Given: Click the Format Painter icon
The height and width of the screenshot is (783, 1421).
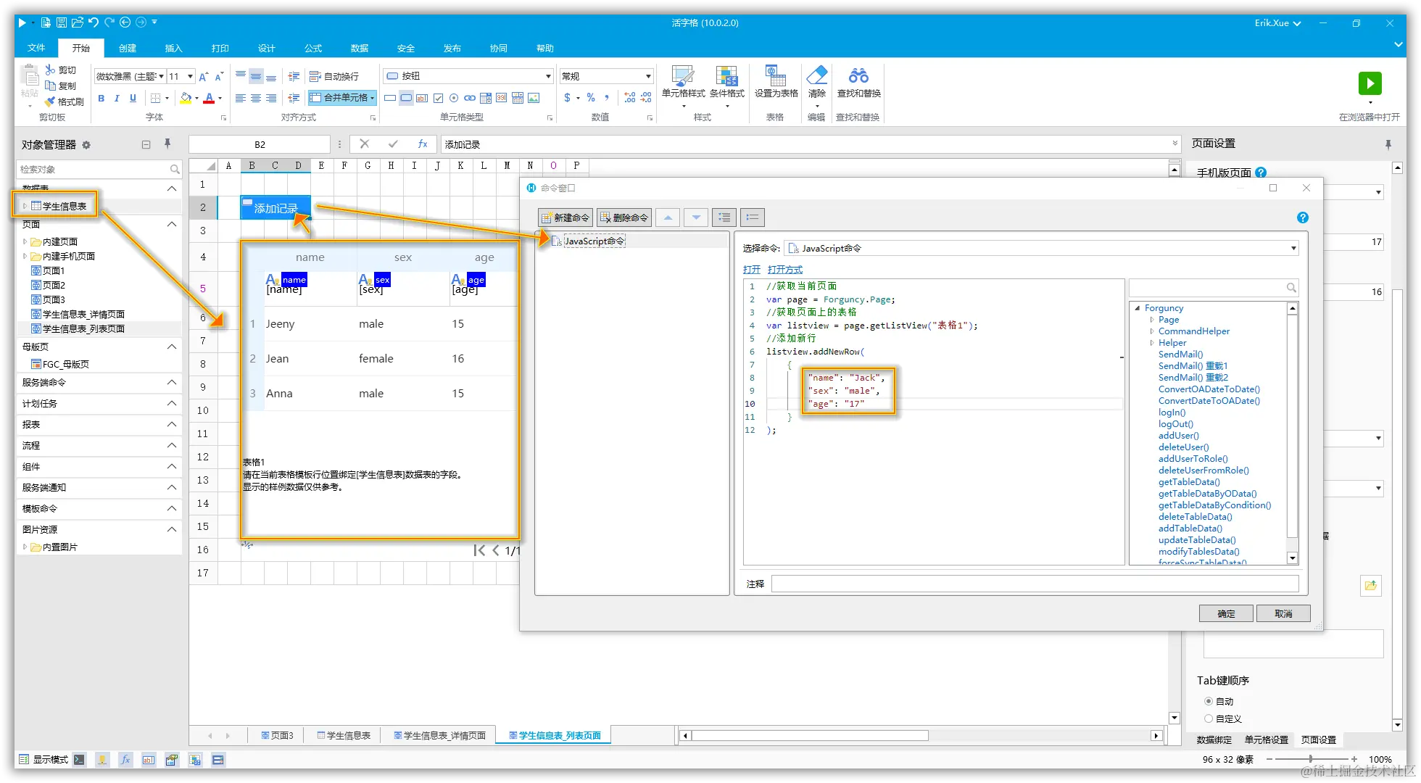Looking at the screenshot, I should click(51, 102).
